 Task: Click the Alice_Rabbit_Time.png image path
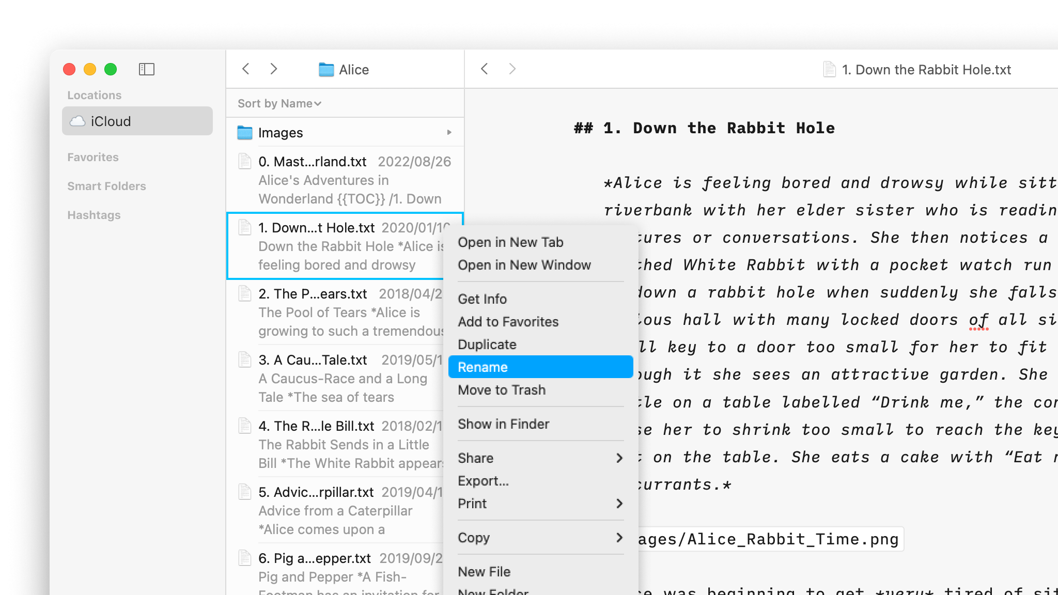[x=768, y=539]
